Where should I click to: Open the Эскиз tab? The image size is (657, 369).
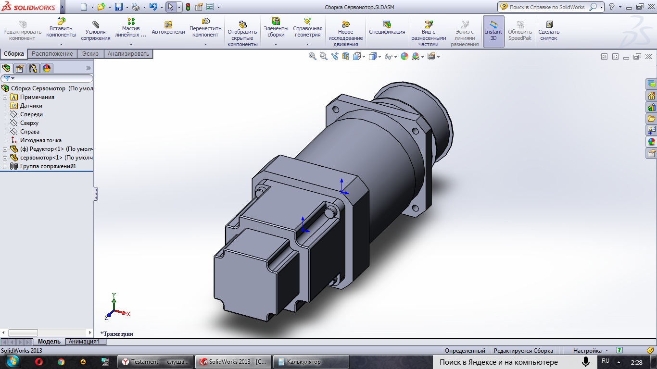click(90, 54)
